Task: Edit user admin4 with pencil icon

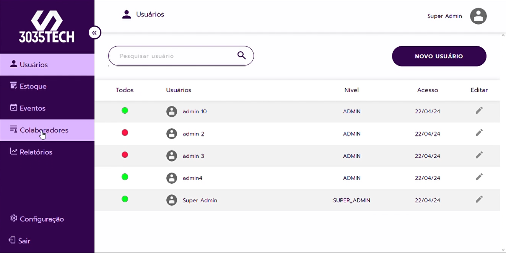Action: [479, 177]
